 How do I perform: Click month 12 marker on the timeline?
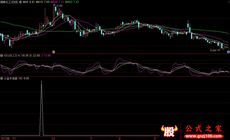pyautogui.click(x=53, y=138)
